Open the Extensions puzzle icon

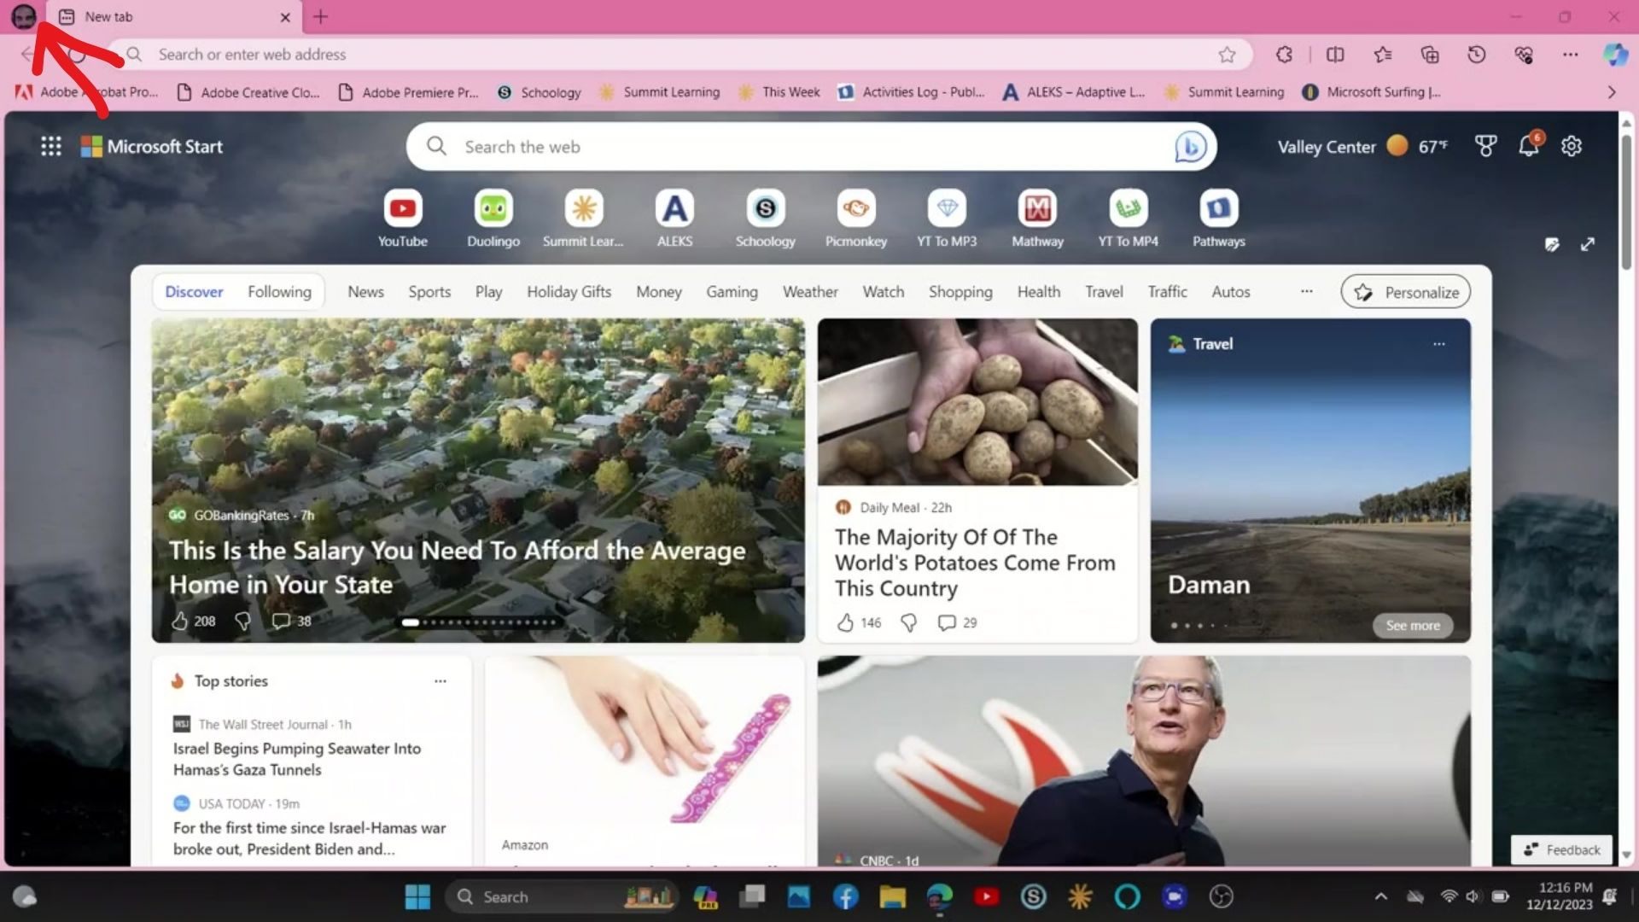(1284, 55)
